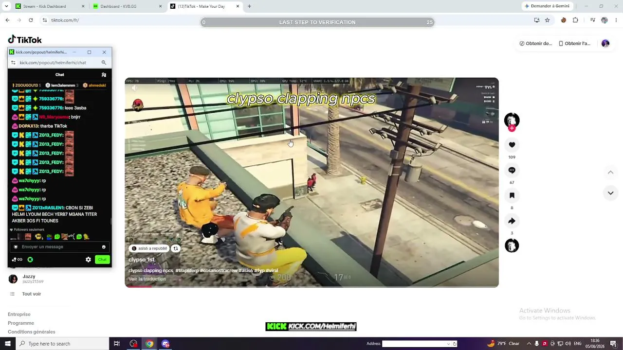Open the TikTok logo home link
Viewport: 623px width, 350px height.
click(x=25, y=40)
